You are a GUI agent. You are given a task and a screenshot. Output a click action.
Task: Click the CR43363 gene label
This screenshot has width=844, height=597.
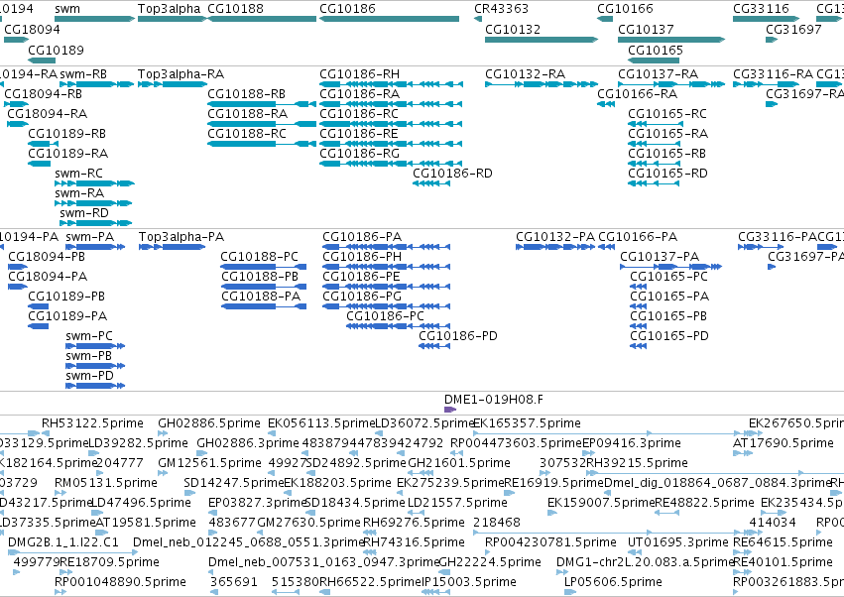pyautogui.click(x=501, y=9)
